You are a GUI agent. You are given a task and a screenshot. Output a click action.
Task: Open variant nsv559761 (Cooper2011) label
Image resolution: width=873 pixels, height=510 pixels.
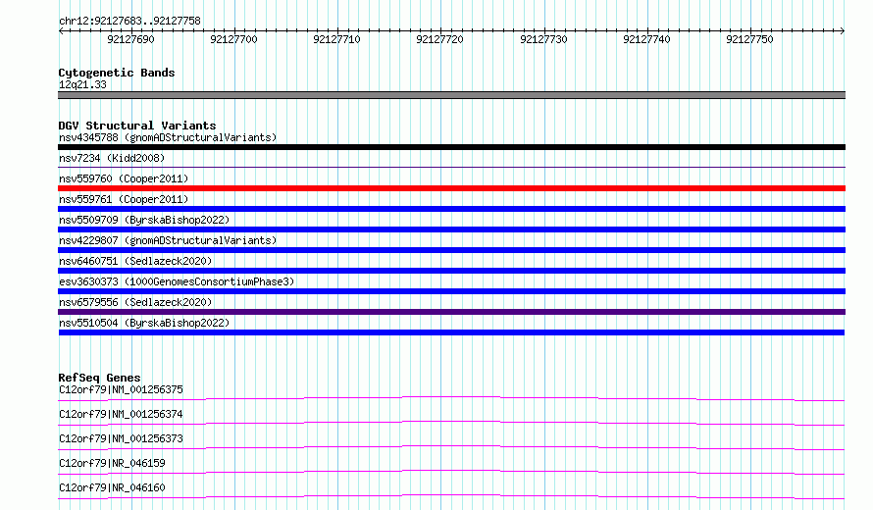tap(124, 199)
